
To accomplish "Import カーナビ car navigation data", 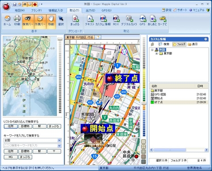I will pos(162,21).
